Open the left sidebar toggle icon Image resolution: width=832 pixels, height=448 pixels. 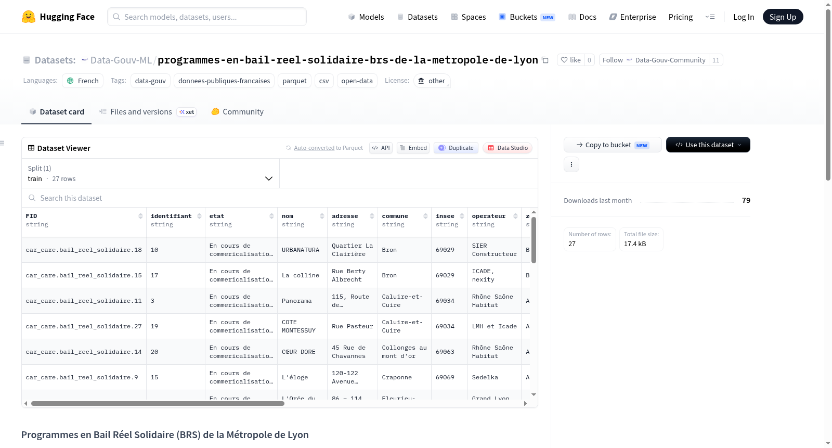2,143
